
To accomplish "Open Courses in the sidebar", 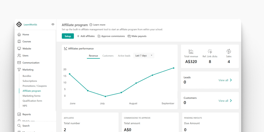I will click(27, 42).
